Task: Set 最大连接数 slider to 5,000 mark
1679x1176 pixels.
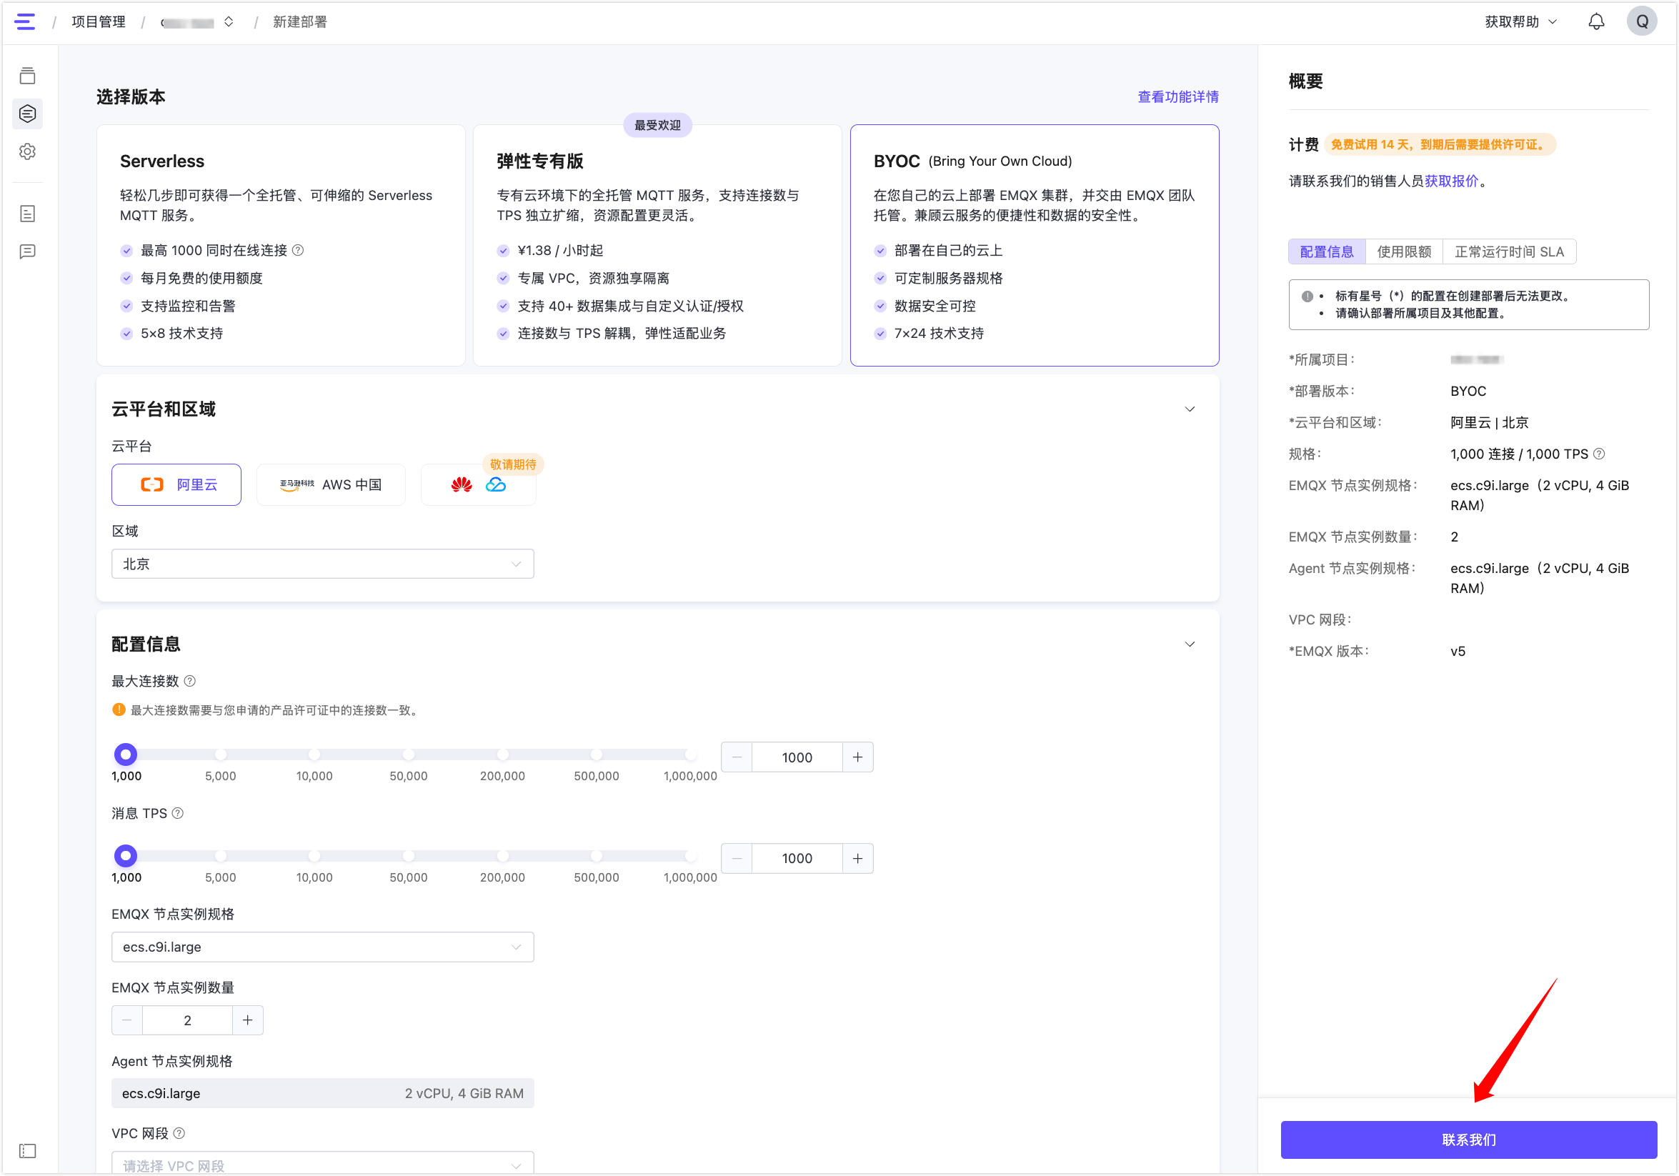Action: (x=220, y=754)
